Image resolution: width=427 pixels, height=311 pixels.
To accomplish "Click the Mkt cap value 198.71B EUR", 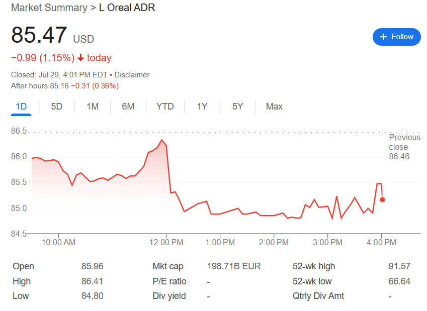I will click(x=234, y=266).
